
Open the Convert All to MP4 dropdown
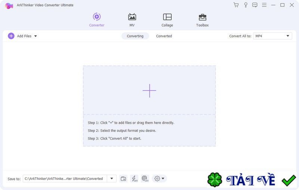[272, 36]
